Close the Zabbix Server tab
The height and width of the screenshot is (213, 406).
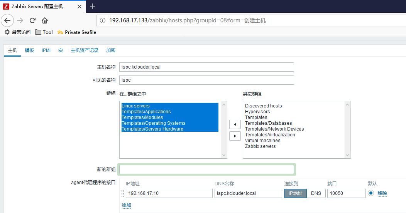coord(80,7)
